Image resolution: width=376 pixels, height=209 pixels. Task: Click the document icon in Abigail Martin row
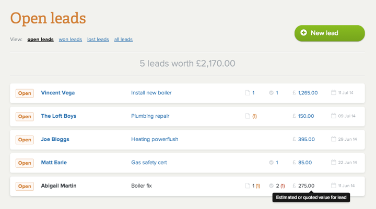248,186
